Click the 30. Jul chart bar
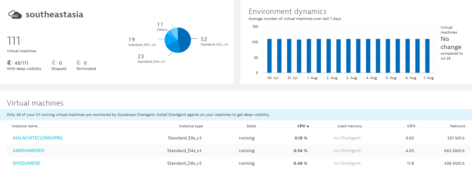The image size is (472, 169). (269, 56)
